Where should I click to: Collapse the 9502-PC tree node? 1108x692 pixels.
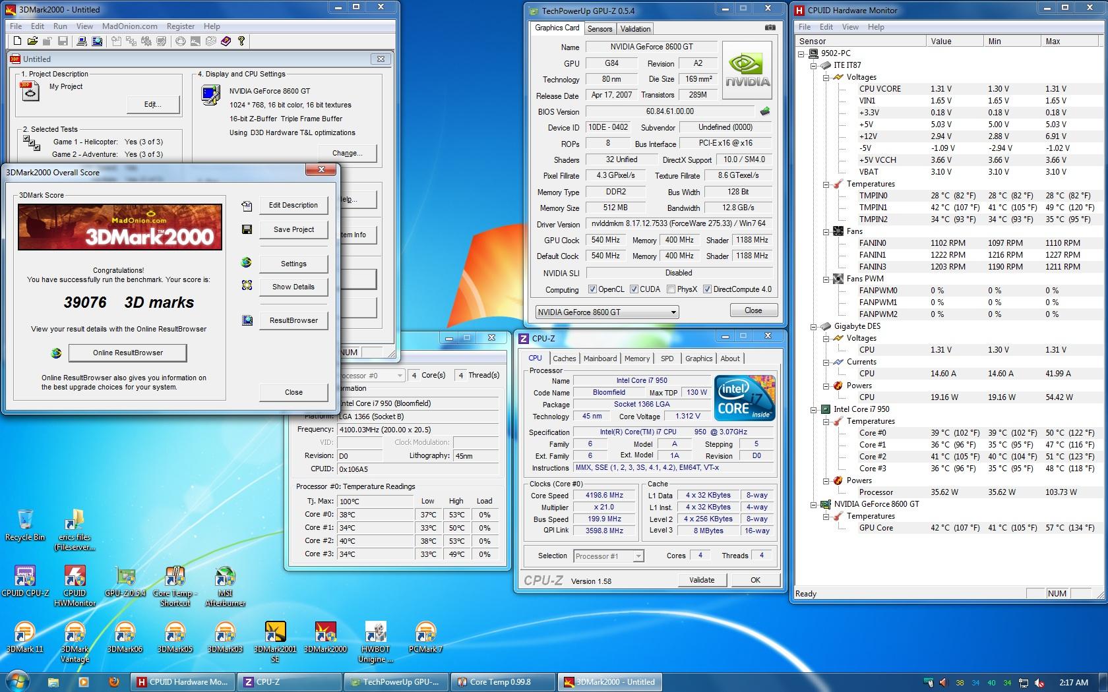pyautogui.click(x=801, y=53)
